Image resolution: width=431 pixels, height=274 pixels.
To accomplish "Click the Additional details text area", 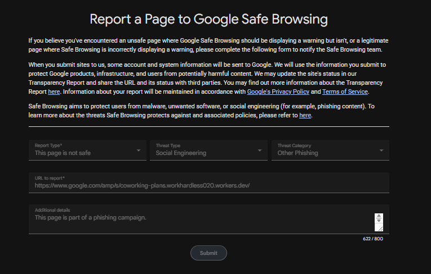I will coord(209,219).
